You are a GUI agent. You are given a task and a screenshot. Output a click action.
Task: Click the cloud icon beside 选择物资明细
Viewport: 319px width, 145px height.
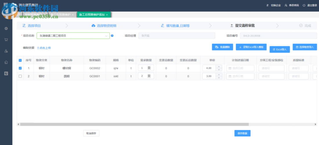(x=93, y=25)
